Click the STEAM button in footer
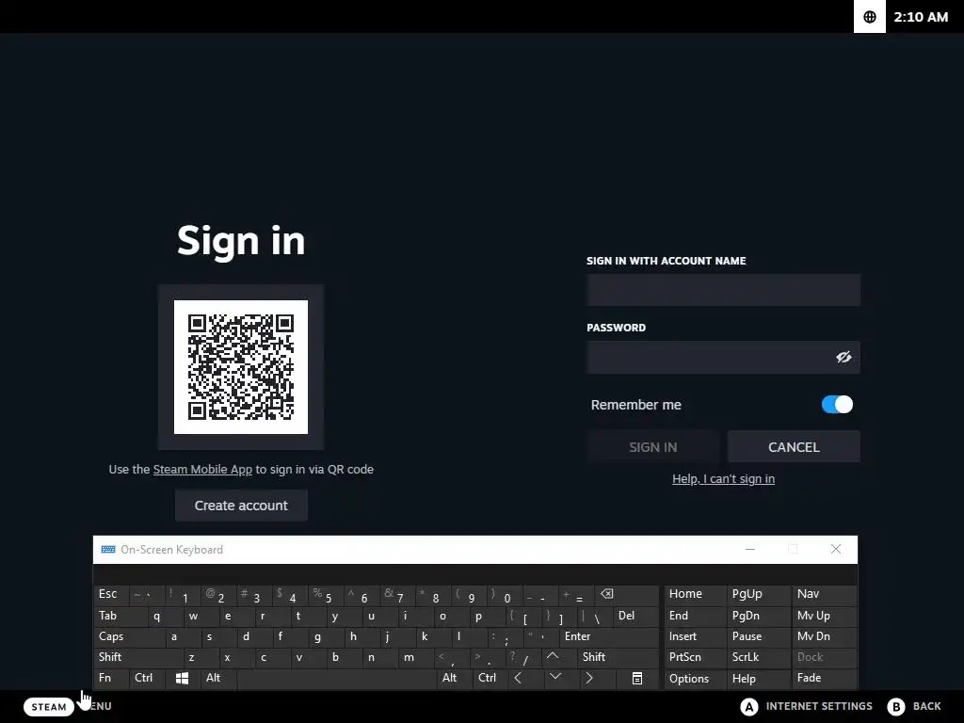The height and width of the screenshot is (723, 964). pos(49,706)
